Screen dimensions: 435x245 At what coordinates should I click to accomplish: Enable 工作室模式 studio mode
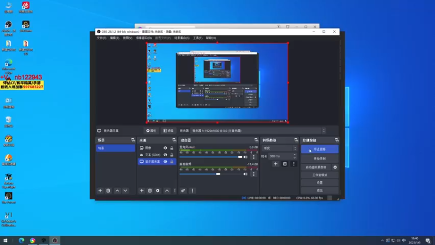[x=320, y=175]
